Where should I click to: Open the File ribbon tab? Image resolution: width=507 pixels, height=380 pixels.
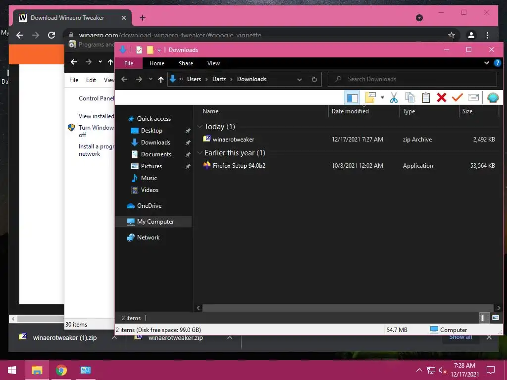click(x=129, y=63)
